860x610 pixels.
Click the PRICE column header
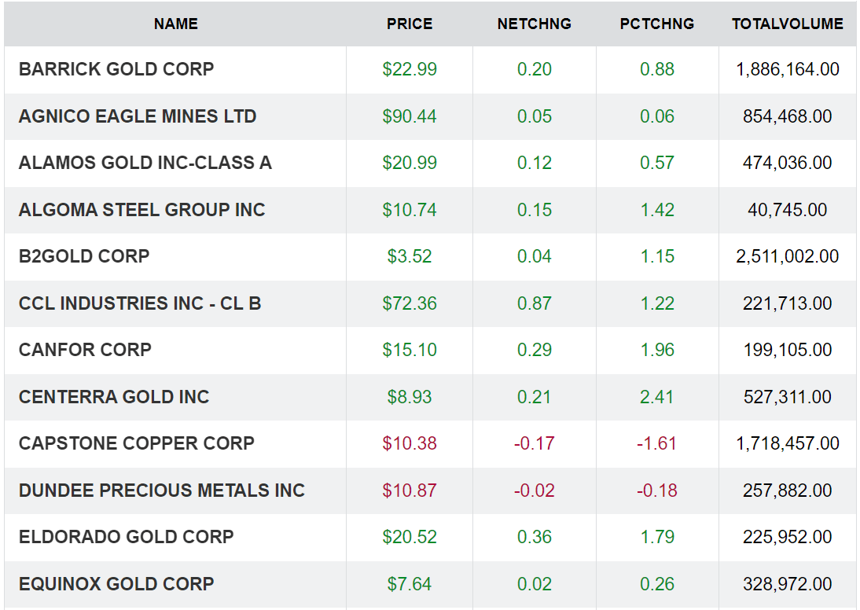[x=410, y=24]
